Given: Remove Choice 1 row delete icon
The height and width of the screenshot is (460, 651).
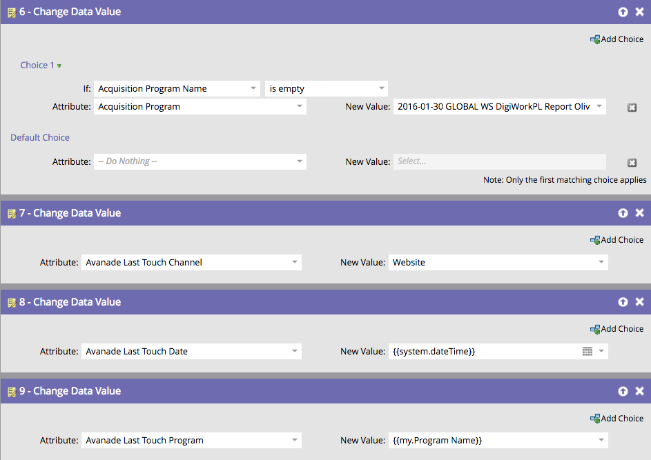Looking at the screenshot, I should click(632, 108).
